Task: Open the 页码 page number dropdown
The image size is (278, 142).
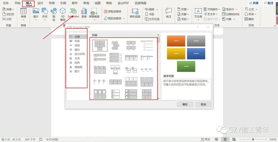Action: (183, 19)
